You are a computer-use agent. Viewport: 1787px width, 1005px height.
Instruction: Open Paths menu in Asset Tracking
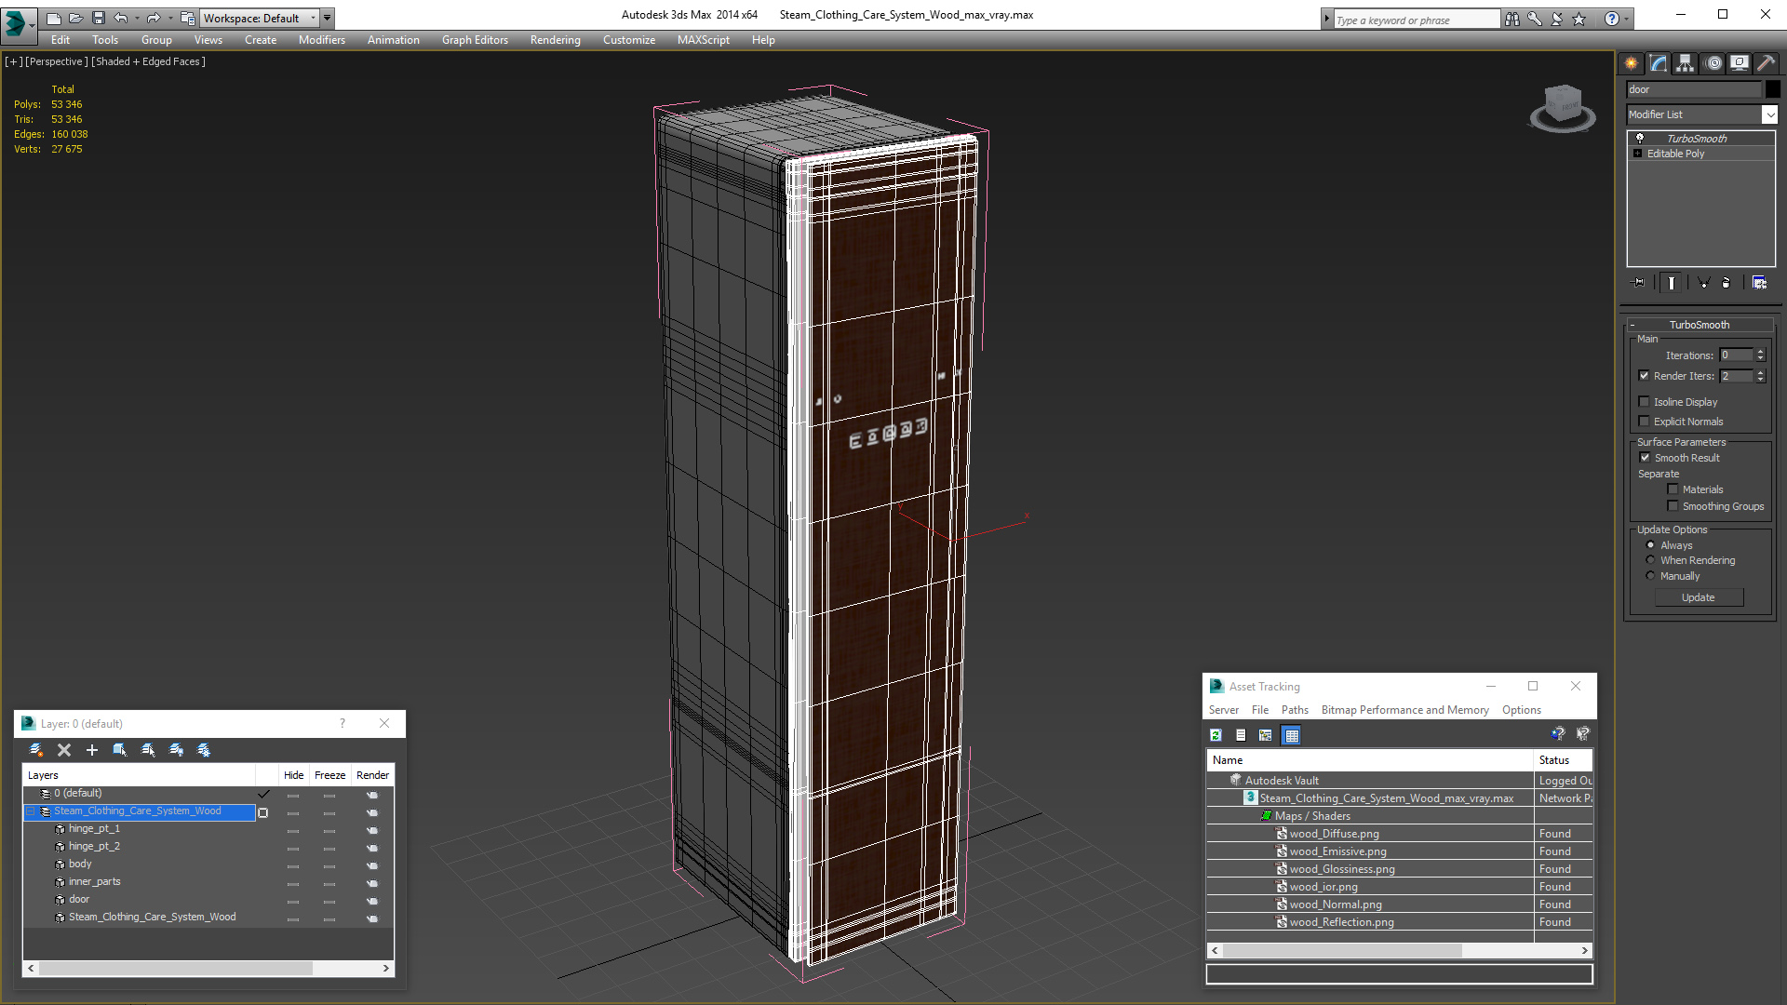[1295, 710]
